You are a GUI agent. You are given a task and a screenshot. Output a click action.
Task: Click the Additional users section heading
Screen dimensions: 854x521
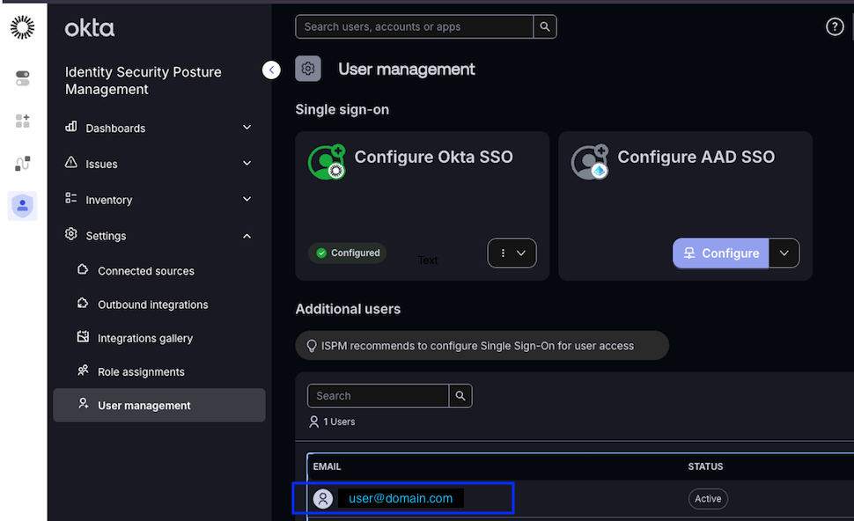coord(348,309)
